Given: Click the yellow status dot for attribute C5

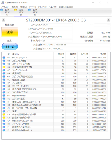Looking at the screenshot, I should pyautogui.click(x=4, y=114).
